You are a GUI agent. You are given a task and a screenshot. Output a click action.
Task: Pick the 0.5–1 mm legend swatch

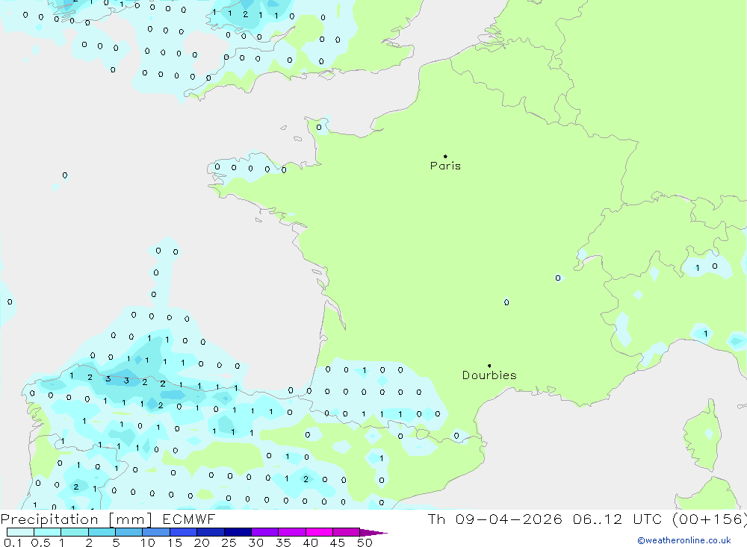click(48, 532)
